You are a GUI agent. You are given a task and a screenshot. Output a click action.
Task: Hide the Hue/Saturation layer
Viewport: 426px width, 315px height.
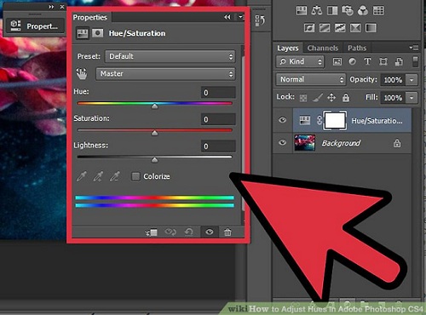point(282,120)
